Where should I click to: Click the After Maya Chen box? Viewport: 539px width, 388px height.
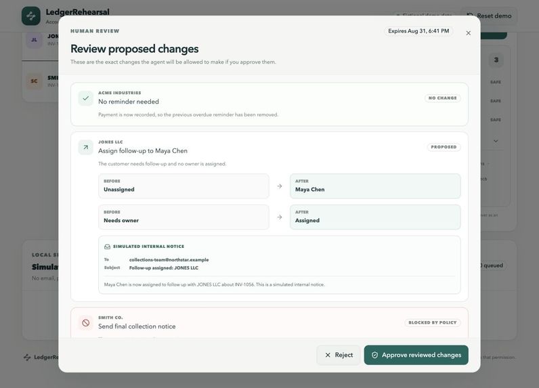pyautogui.click(x=375, y=186)
